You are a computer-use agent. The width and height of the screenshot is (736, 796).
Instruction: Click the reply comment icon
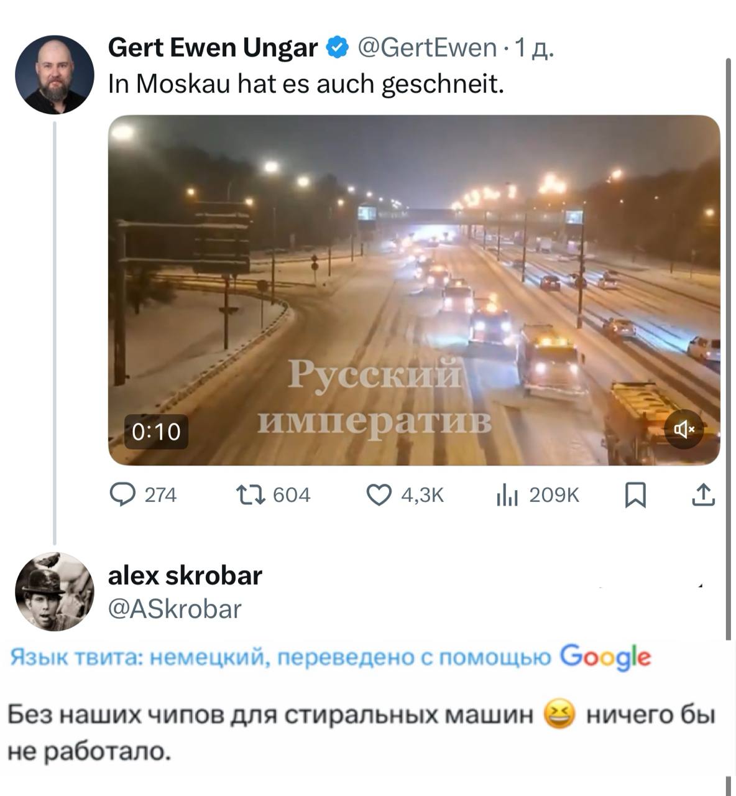click(122, 495)
